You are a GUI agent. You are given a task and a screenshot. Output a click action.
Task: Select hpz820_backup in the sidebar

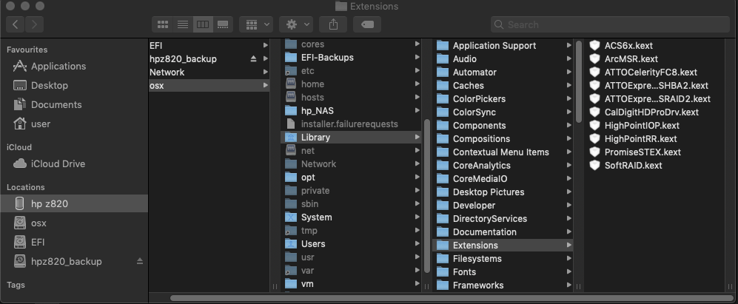67,262
